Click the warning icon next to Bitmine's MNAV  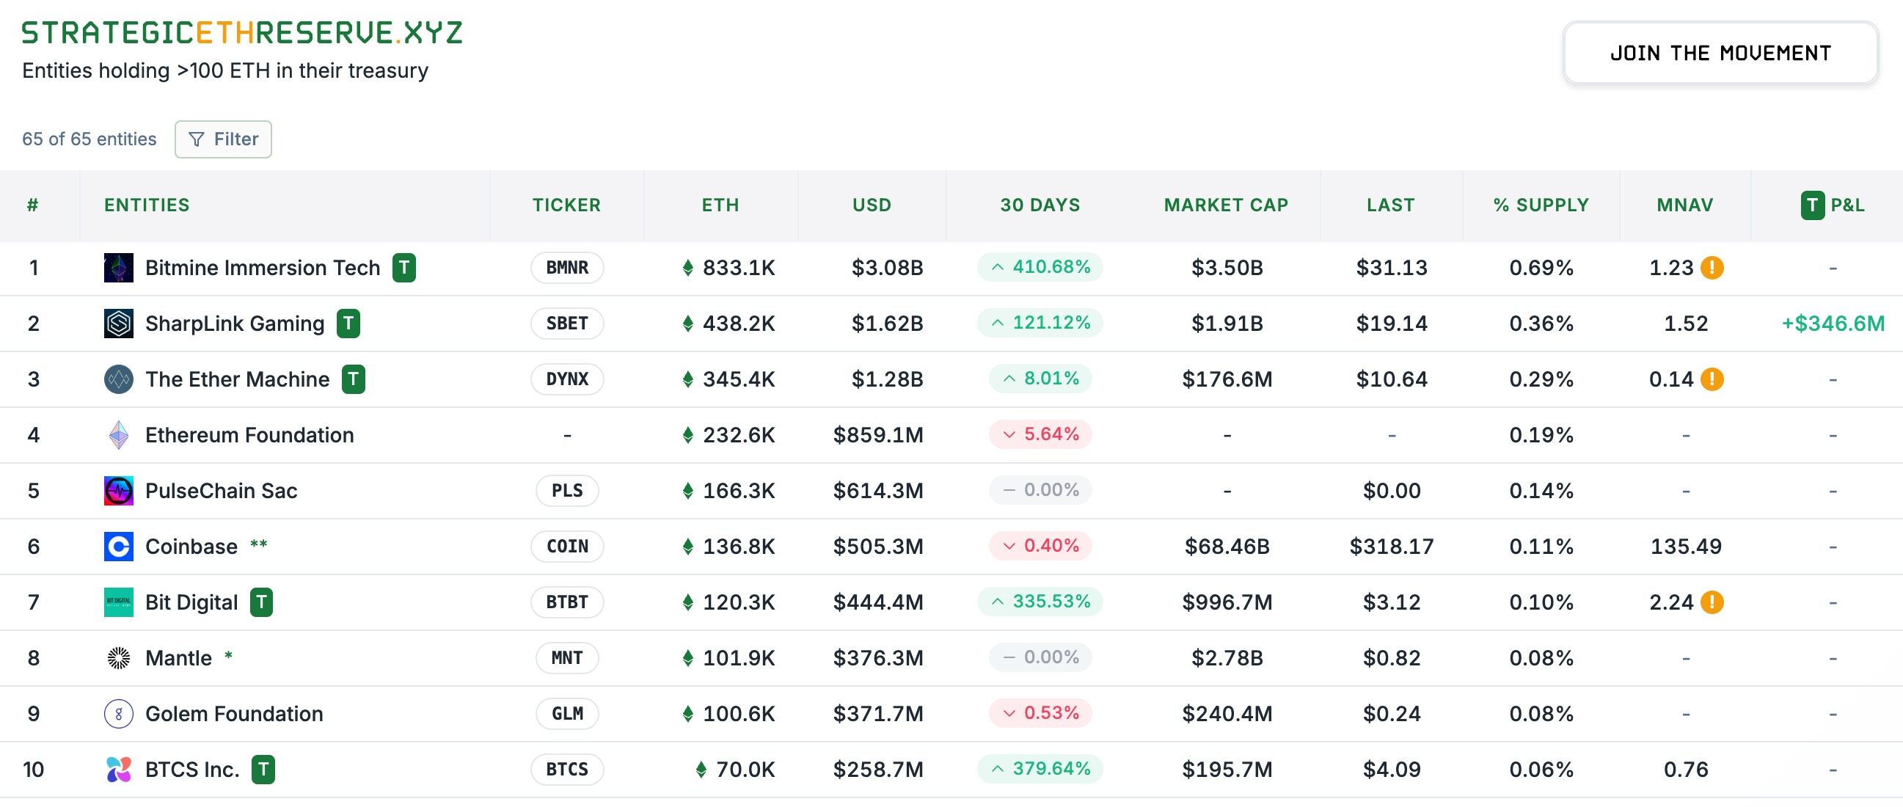click(1714, 268)
